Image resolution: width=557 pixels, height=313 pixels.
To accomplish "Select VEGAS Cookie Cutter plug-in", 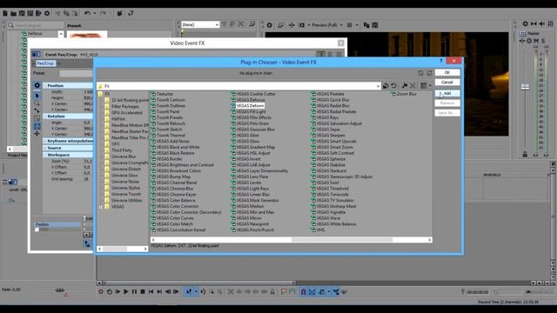I will [x=256, y=94].
